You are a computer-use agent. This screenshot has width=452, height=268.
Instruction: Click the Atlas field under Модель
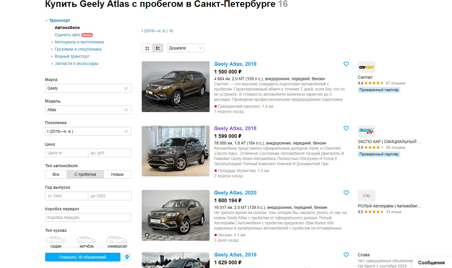tap(88, 110)
